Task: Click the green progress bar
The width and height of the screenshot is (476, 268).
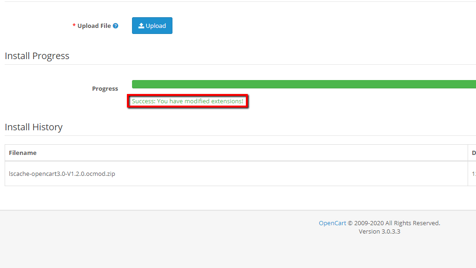Action: (x=302, y=84)
